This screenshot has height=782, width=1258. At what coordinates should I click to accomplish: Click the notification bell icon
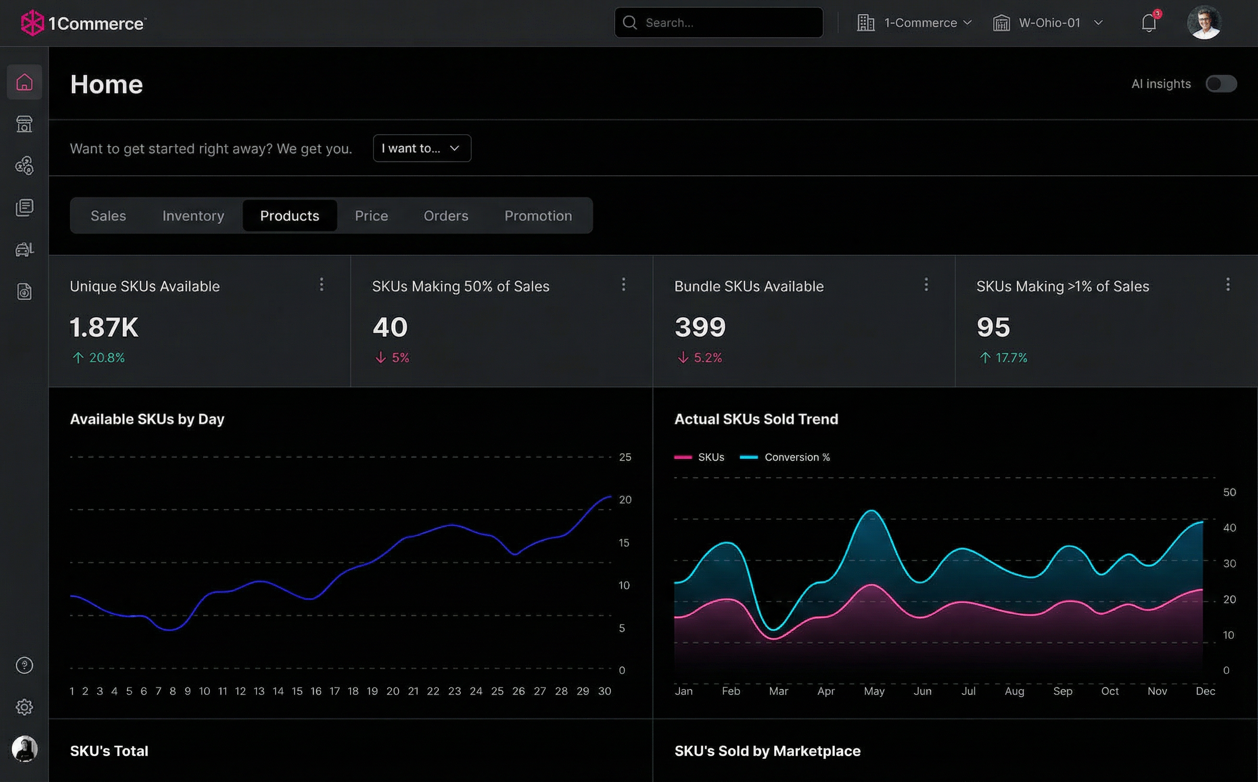coord(1148,23)
